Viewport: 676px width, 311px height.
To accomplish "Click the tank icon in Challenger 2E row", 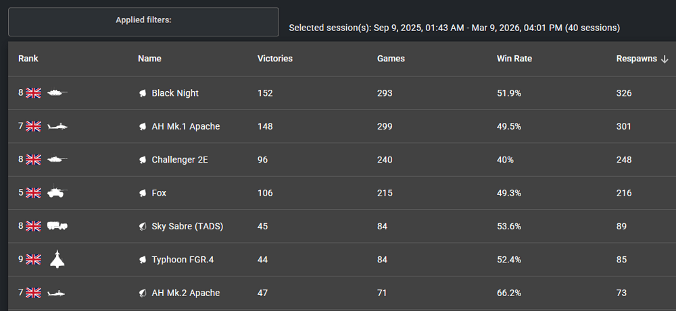I will [x=57, y=160].
